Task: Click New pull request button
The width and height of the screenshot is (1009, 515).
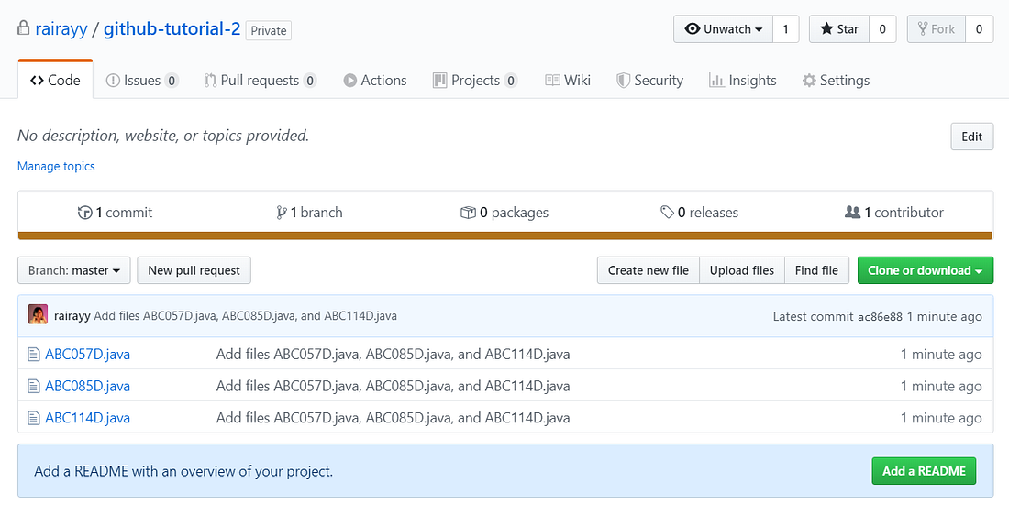Action: [194, 270]
